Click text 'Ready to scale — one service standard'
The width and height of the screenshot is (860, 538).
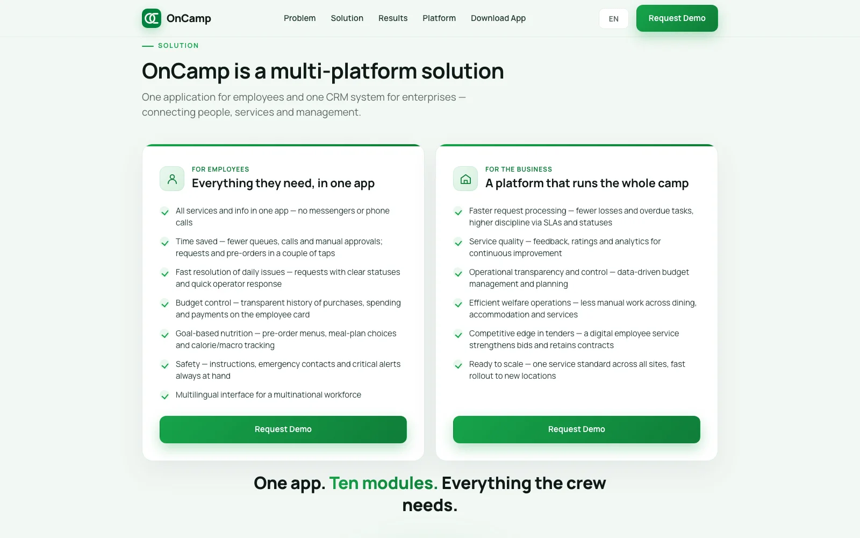click(577, 370)
